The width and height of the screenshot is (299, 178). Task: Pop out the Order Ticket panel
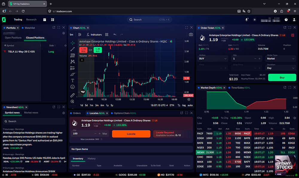(x=285, y=28)
